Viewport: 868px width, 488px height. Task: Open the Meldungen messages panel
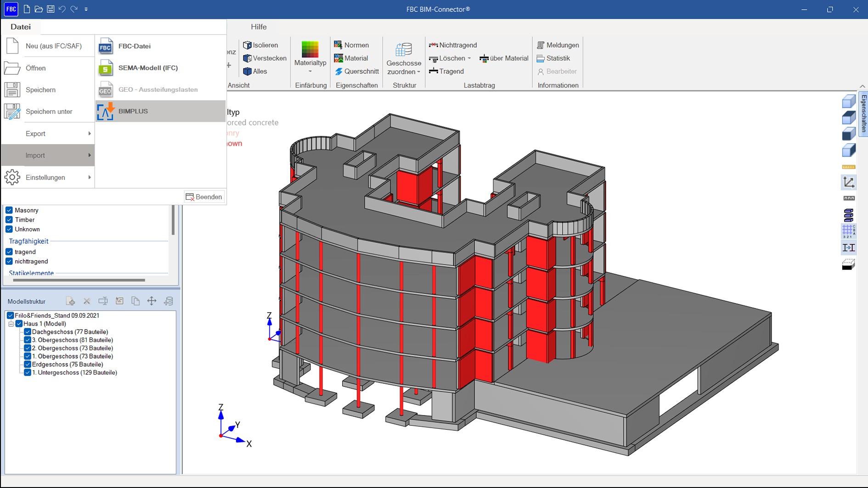click(x=558, y=45)
